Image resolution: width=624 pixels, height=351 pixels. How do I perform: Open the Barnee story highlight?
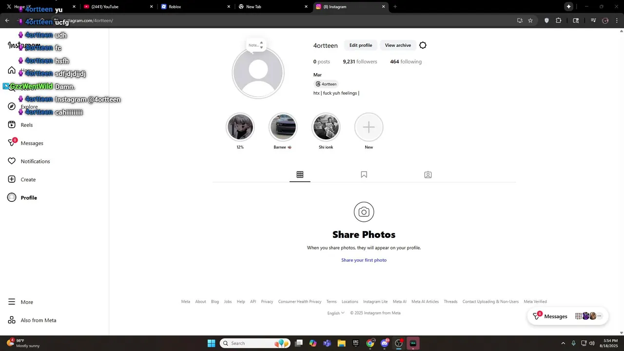[283, 127]
